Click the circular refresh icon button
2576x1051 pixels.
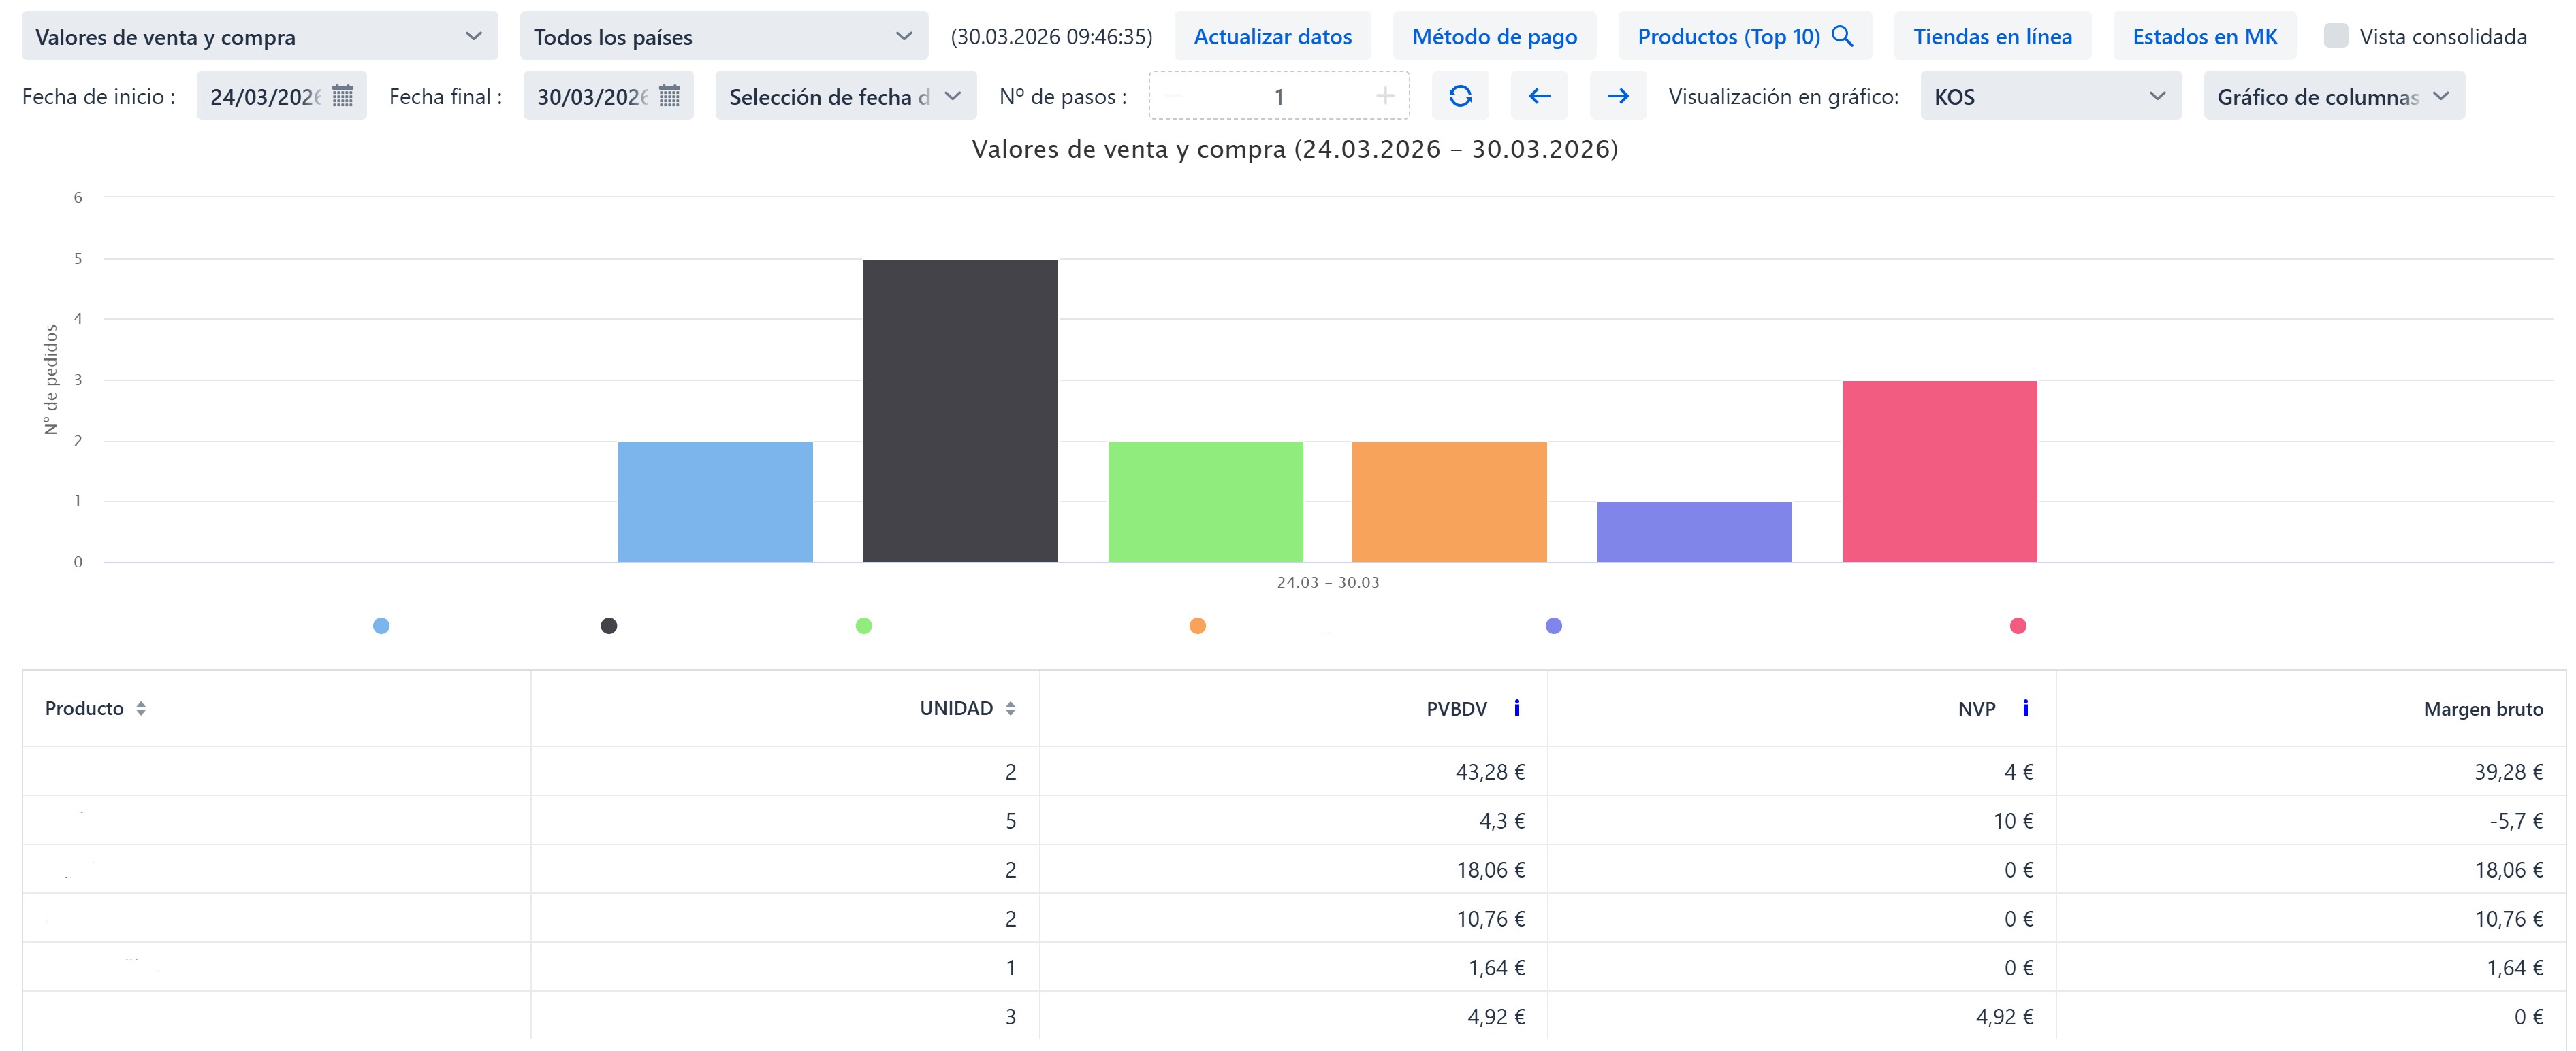[x=1459, y=96]
